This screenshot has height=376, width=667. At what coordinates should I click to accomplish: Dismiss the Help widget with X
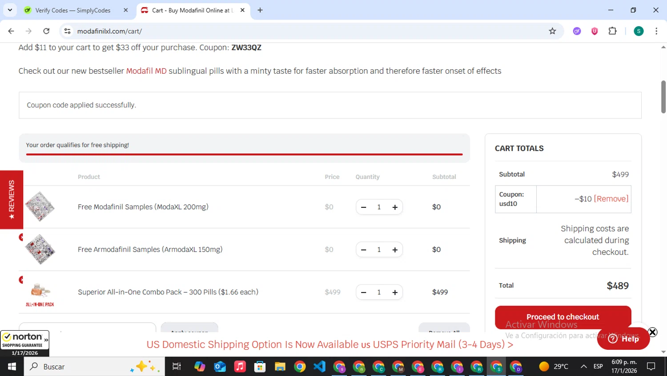(652, 332)
